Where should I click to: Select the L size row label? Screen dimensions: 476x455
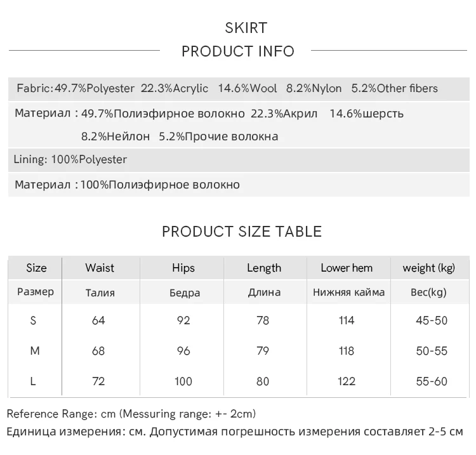click(x=34, y=381)
